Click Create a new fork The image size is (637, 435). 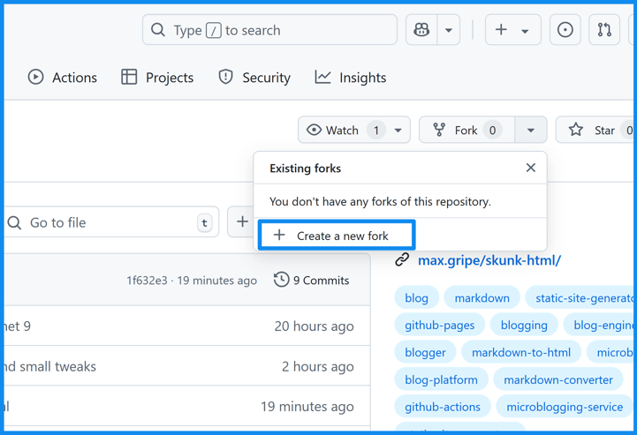337,236
